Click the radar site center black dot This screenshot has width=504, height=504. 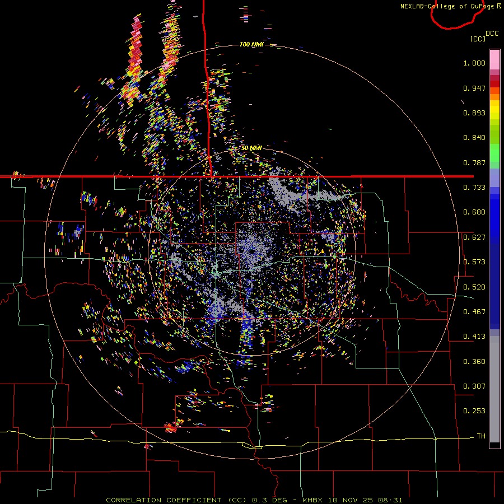[252, 251]
